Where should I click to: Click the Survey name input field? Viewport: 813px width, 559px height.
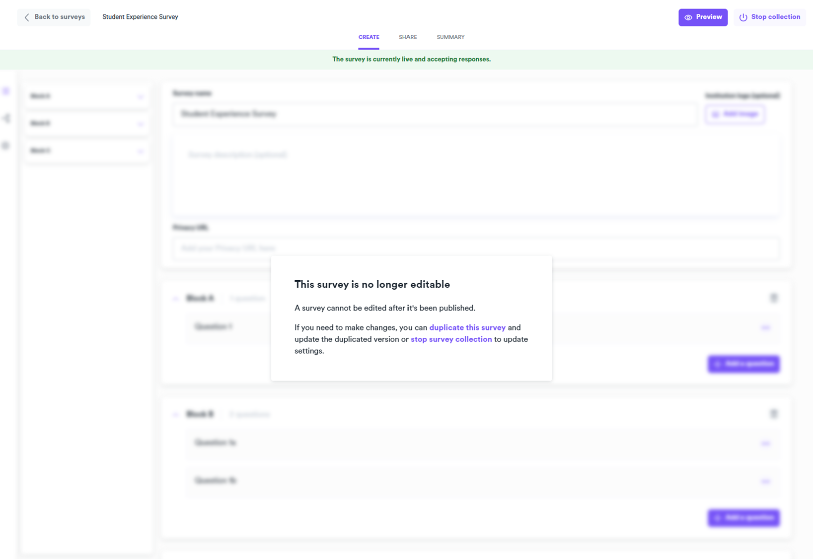435,114
